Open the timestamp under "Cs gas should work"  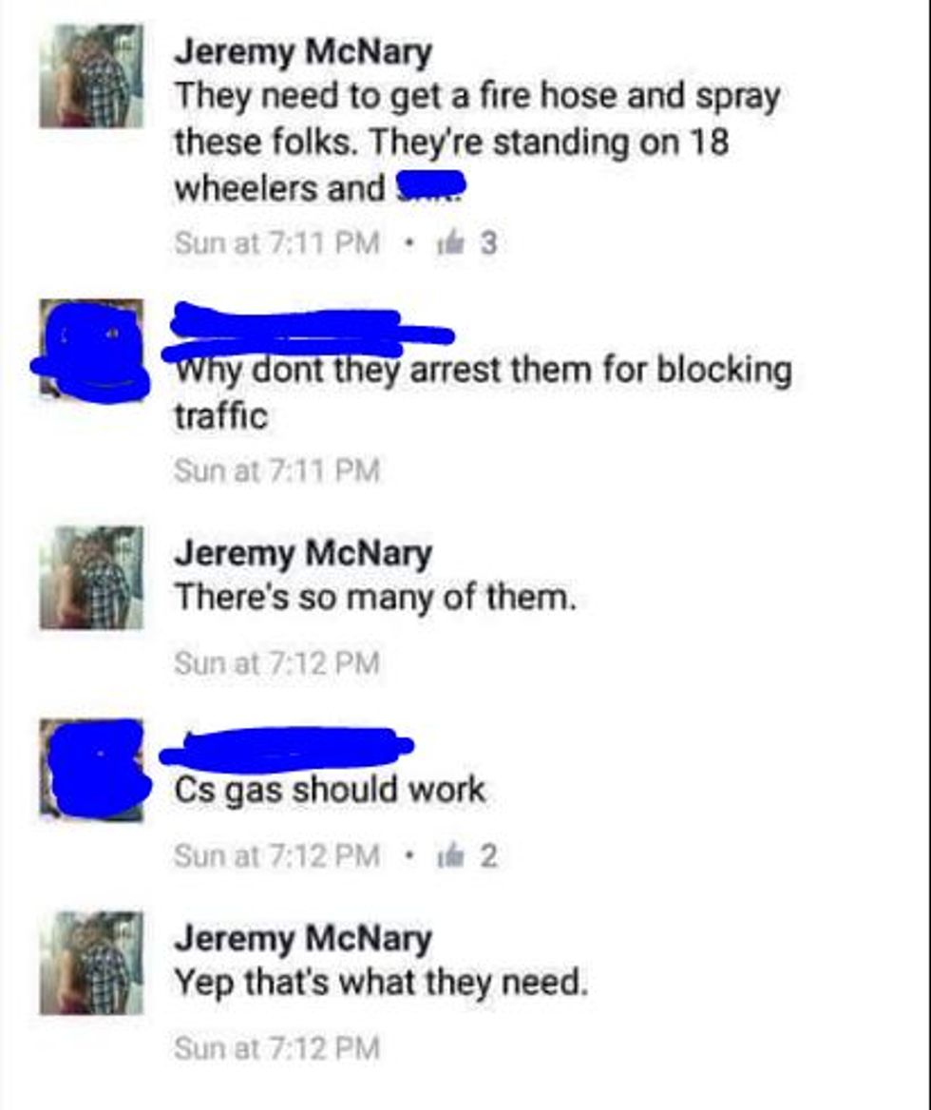(277, 856)
